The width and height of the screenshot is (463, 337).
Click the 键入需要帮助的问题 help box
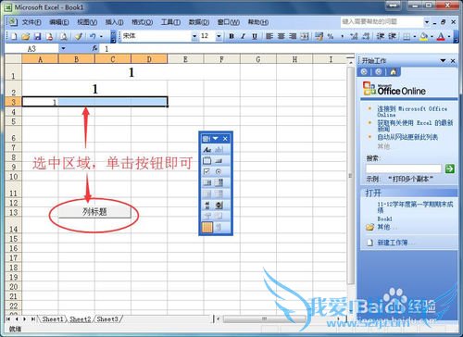(x=382, y=22)
